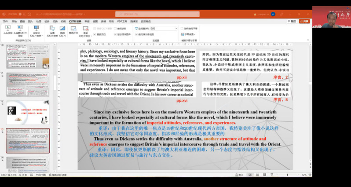Click the red 'pp.xvi' label on slide
This screenshot has height=187, width=351.
coord(182,101)
